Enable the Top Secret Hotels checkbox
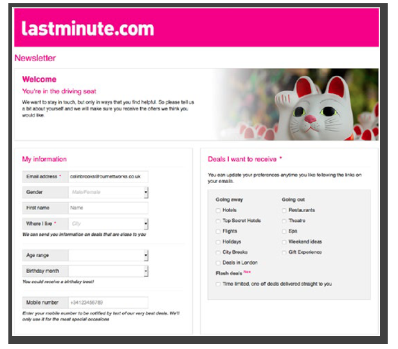 pos(219,220)
